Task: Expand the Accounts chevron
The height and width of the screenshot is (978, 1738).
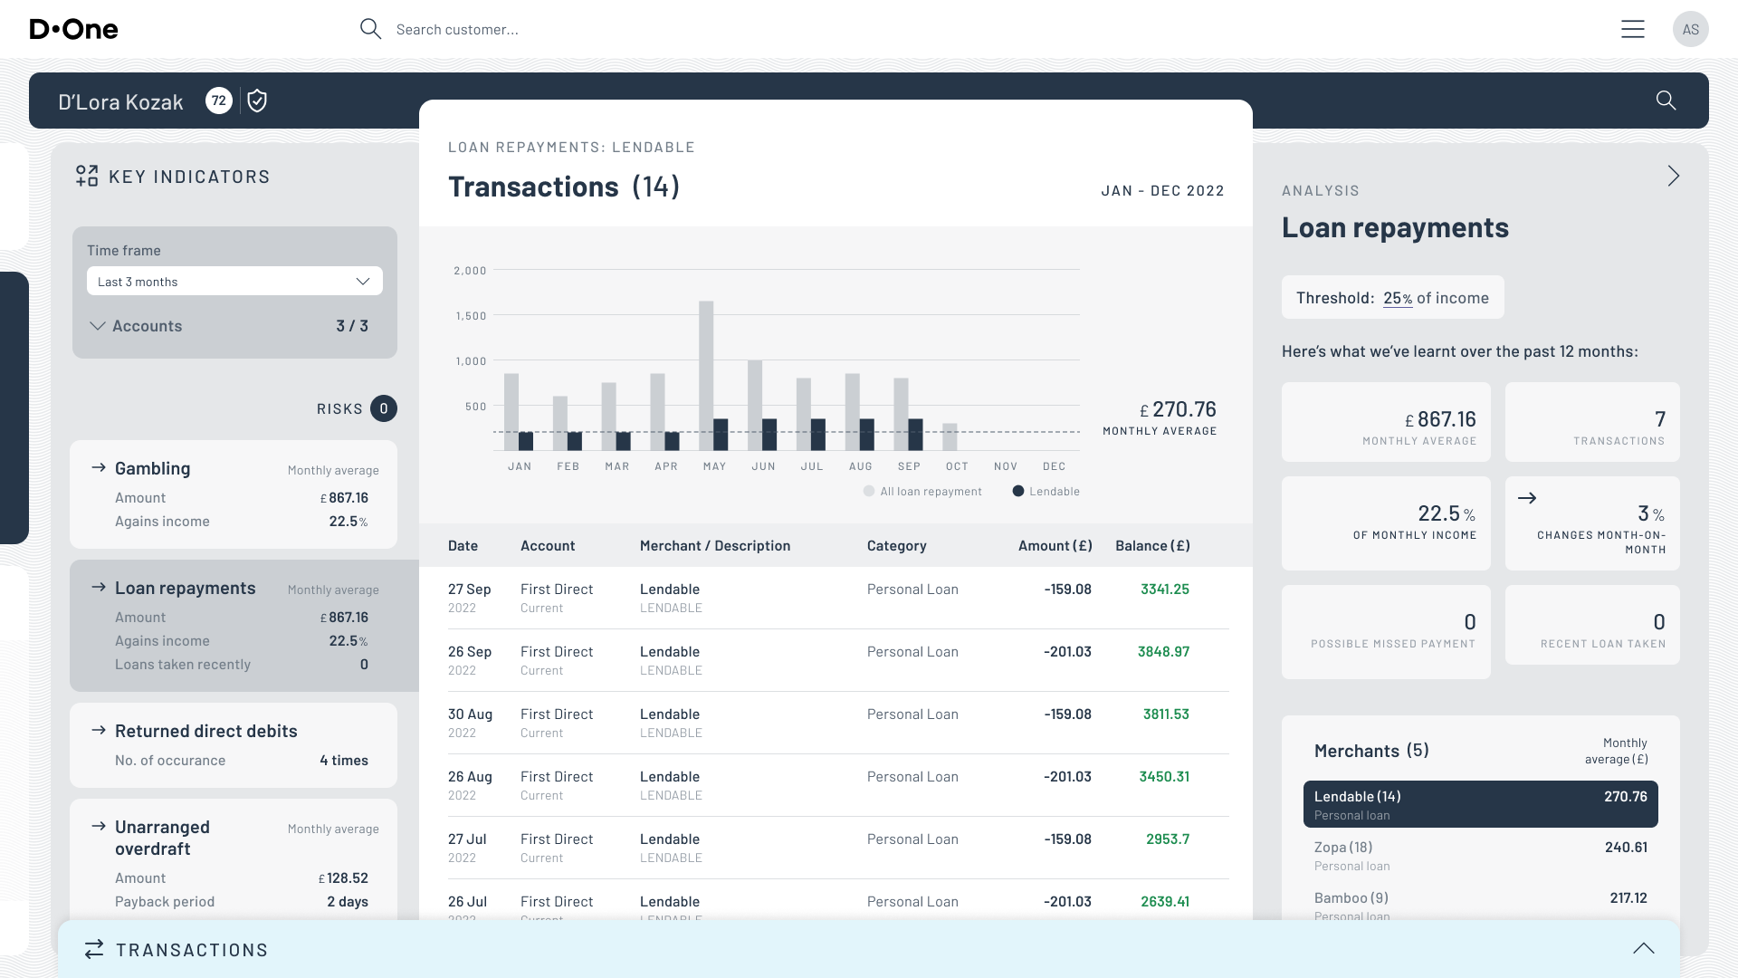Action: click(x=98, y=326)
